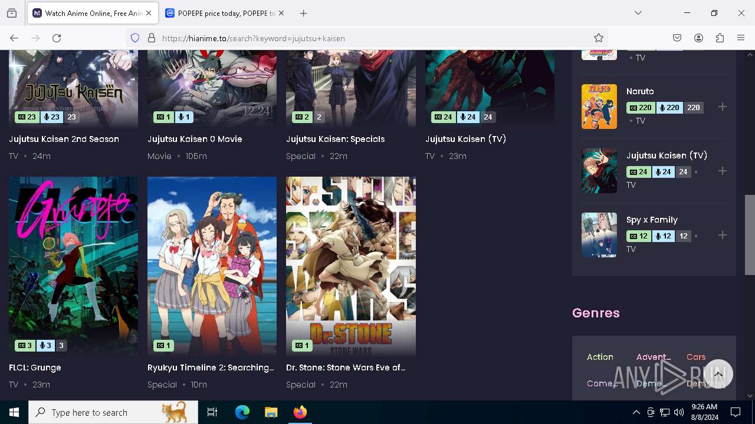Click the scrollbar down arrow
Image resolution: width=755 pixels, height=424 pixels.
[x=750, y=396]
